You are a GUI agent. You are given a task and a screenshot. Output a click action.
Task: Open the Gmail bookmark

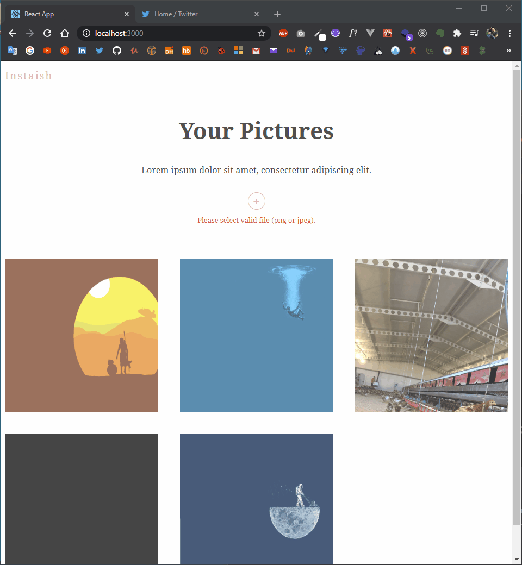(x=256, y=51)
